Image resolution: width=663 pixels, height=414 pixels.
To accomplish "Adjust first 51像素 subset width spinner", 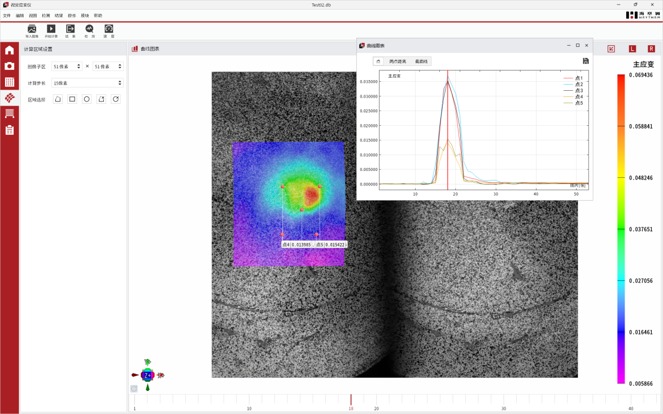I will tap(78, 67).
